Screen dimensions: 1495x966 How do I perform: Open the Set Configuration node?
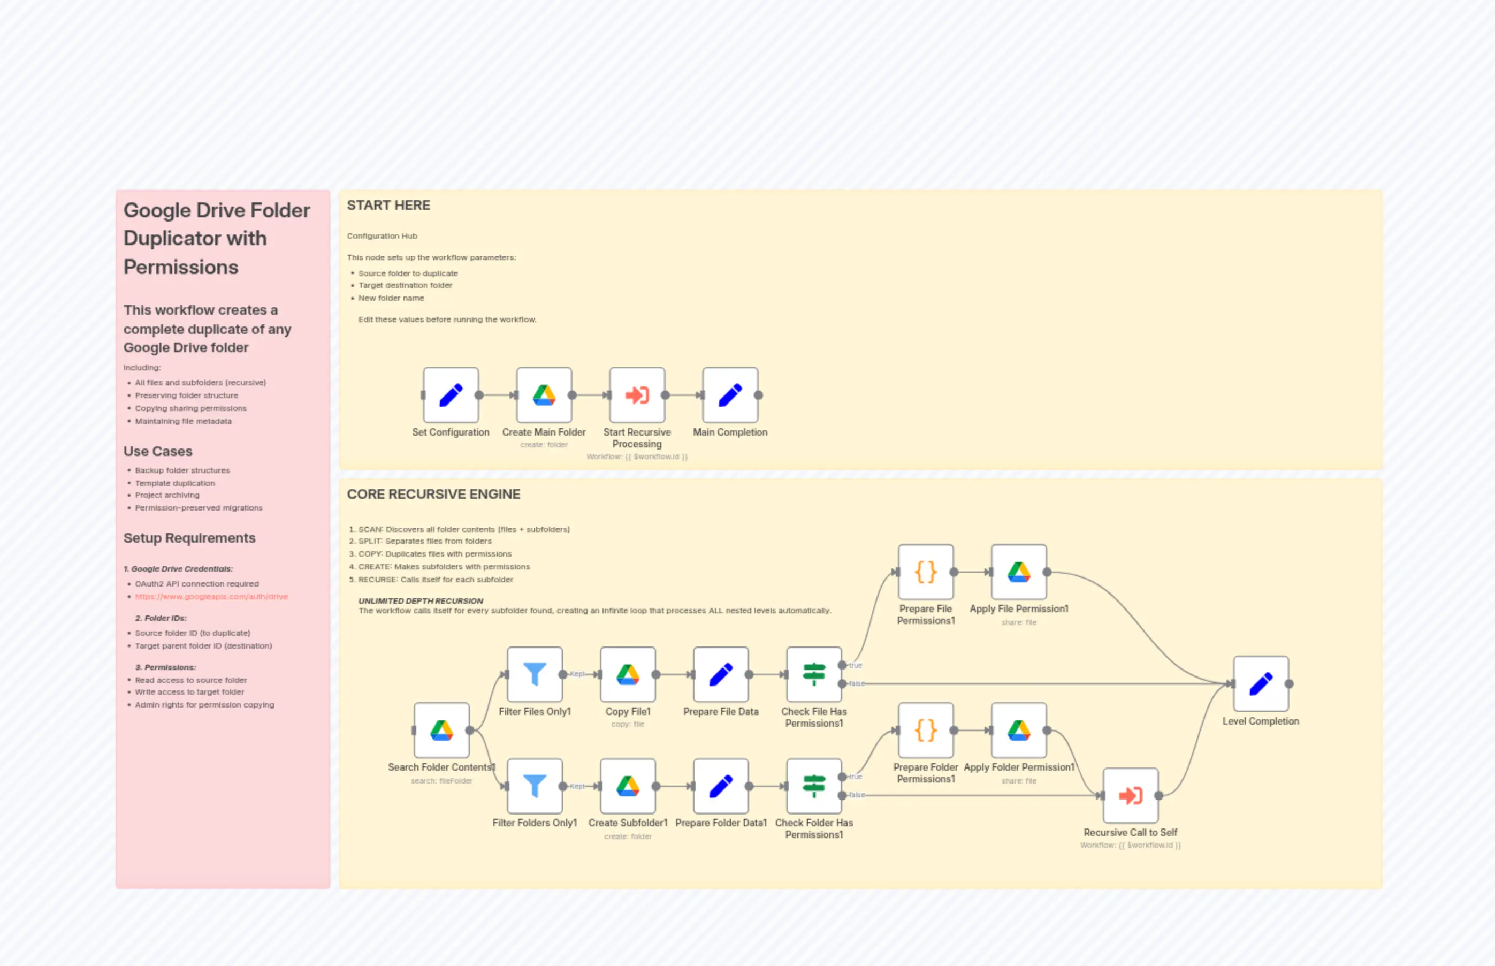tap(451, 394)
